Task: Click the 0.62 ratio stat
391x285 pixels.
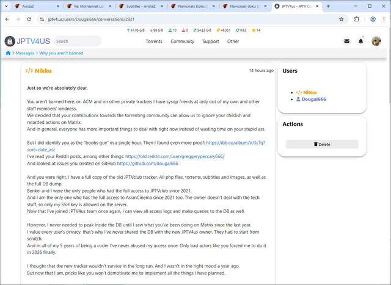Action: (241, 30)
